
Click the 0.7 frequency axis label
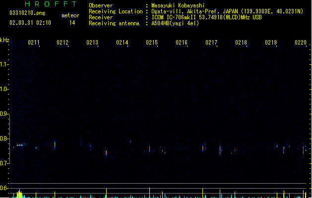click(x=4, y=163)
